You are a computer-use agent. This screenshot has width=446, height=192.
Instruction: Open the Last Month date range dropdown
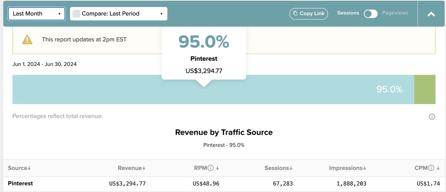tap(37, 14)
